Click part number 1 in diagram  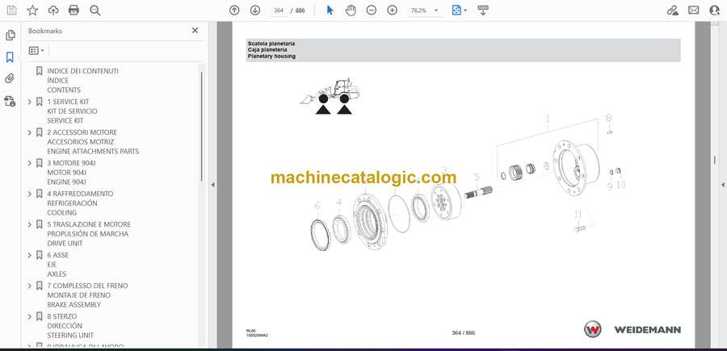click(548, 120)
